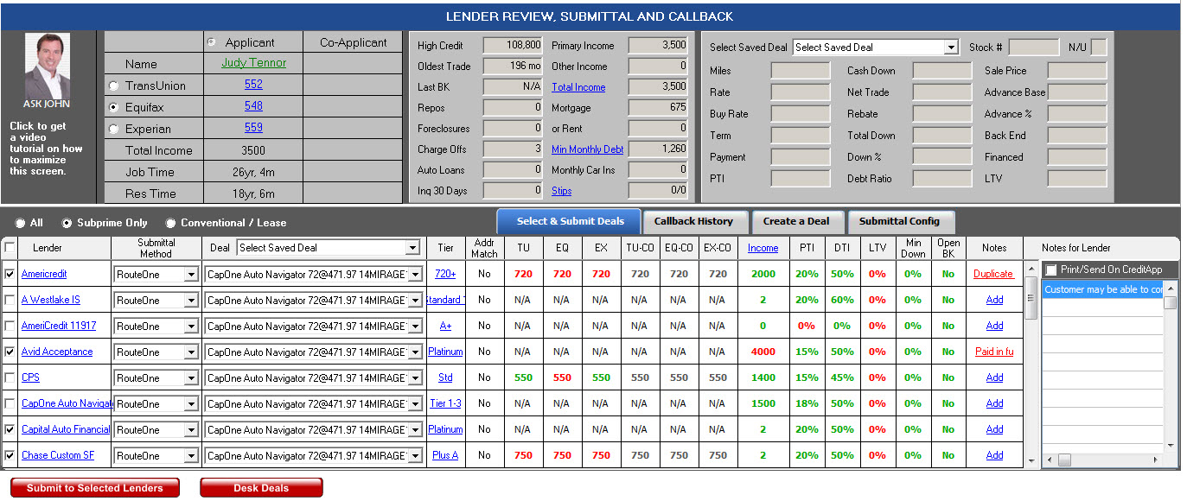Viewport: 1187px width, 501px height.
Task: Click the Plus A tier link
Action: click(445, 455)
